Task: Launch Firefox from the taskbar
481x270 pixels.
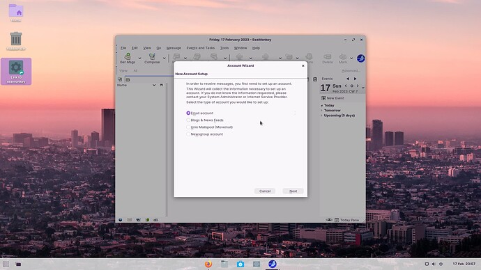Action: point(208,264)
